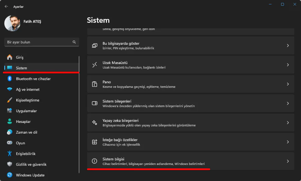Click the sidebar navigation scrollbar
This screenshot has height=181, width=301.
[x=79, y=115]
